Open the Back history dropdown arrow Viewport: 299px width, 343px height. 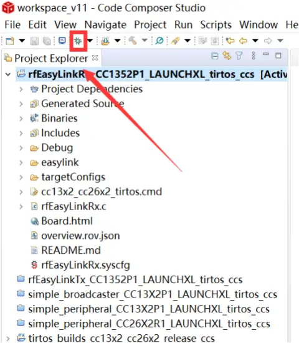pos(255,41)
